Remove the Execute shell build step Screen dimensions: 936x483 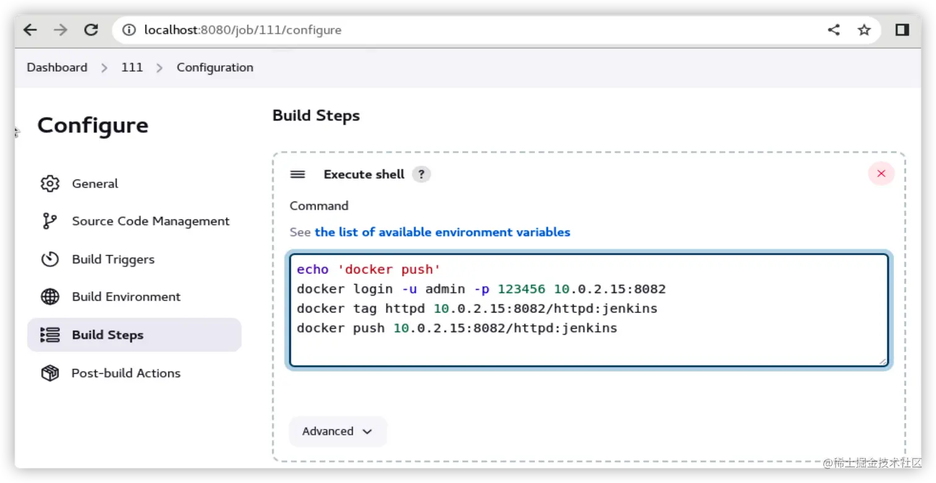881,174
